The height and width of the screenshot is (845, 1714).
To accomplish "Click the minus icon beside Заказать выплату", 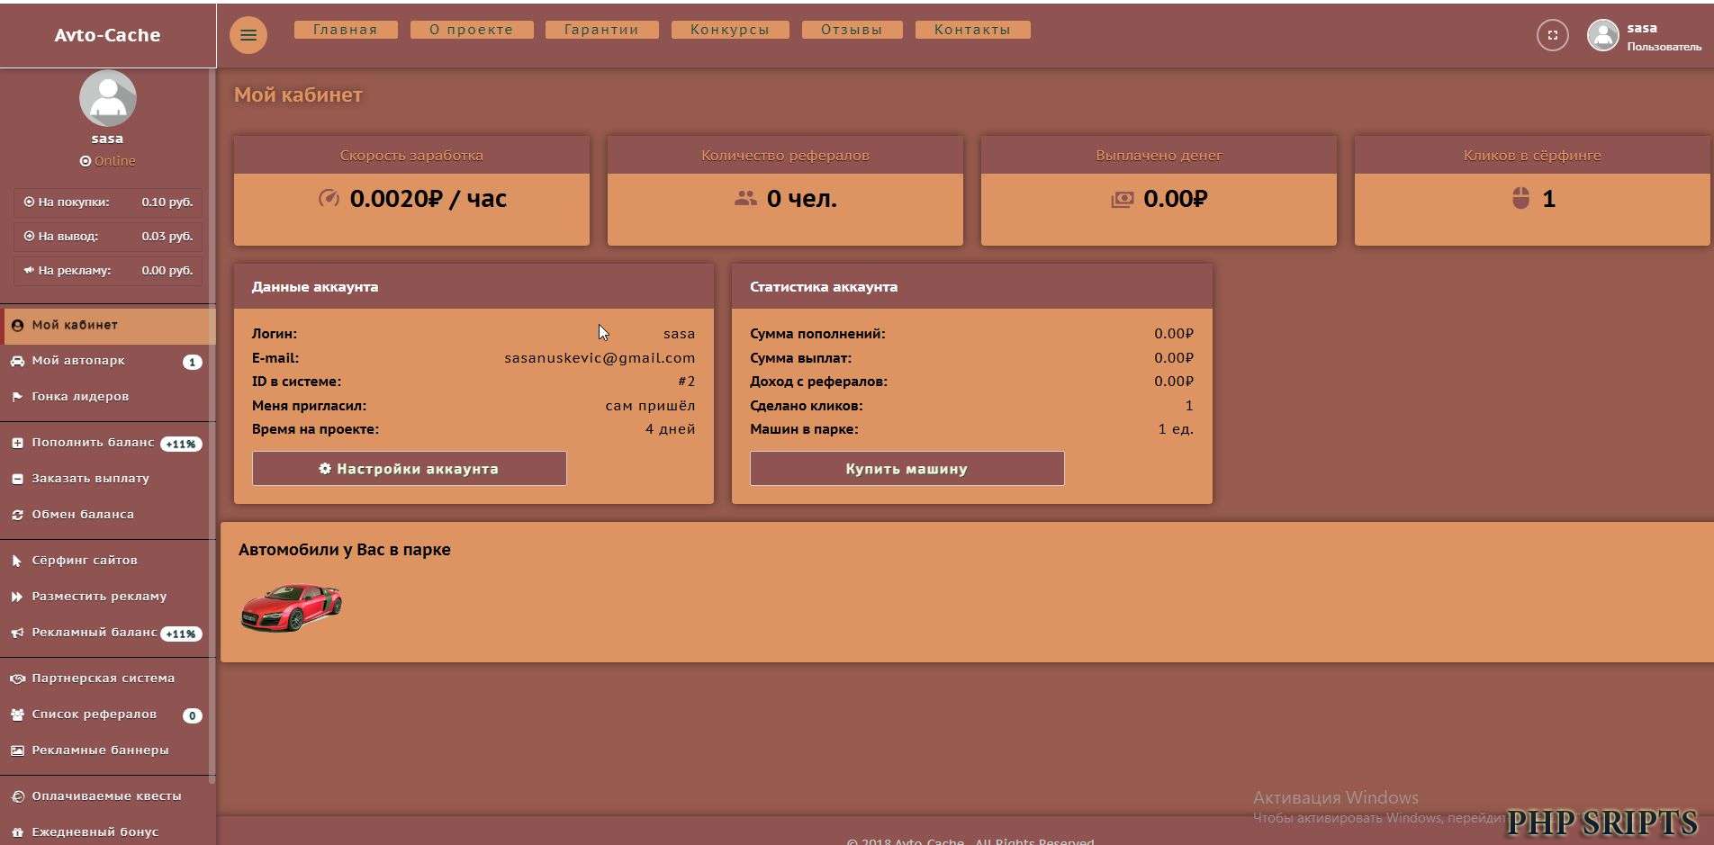I will (17, 479).
